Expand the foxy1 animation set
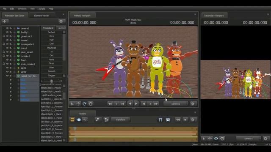Image resolution: width=271 pixels, height=152 pixels. [11, 60]
